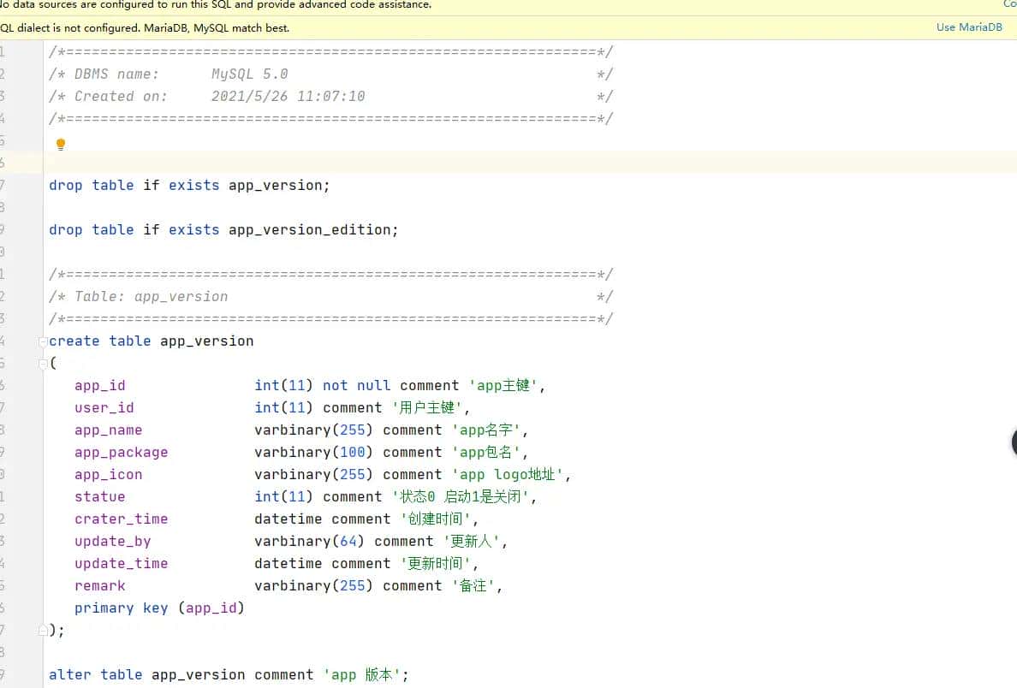Click the 'user_id' column name

point(104,408)
